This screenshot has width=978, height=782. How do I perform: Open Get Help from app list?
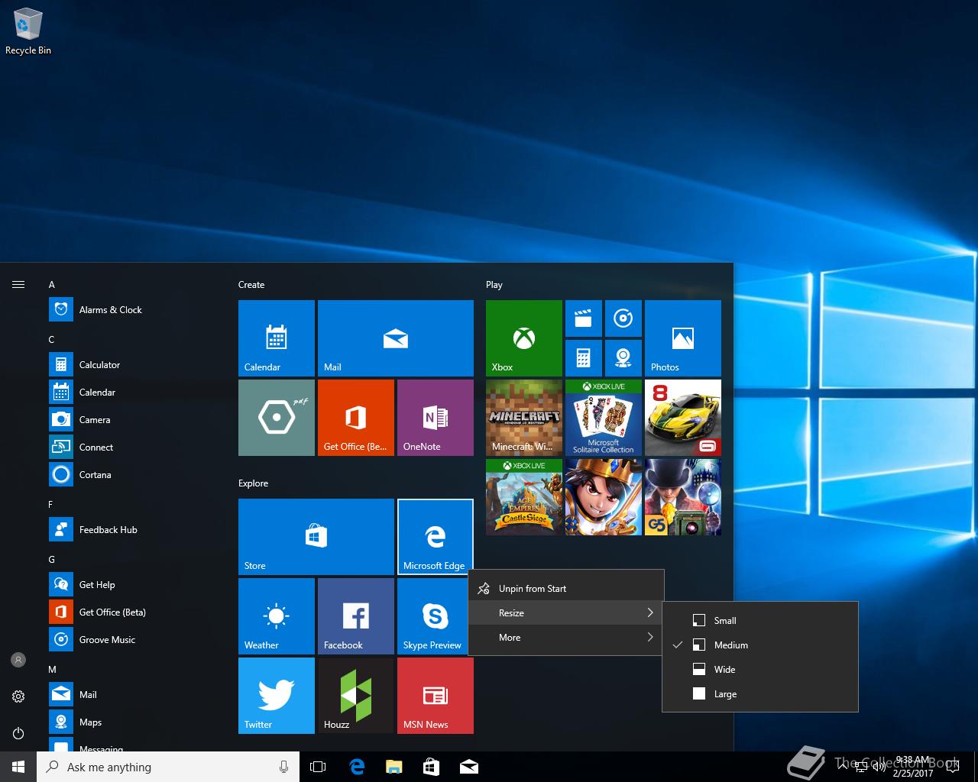point(136,585)
